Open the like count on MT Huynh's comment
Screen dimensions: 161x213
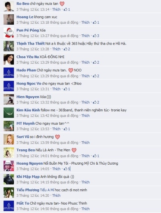(67, 129)
